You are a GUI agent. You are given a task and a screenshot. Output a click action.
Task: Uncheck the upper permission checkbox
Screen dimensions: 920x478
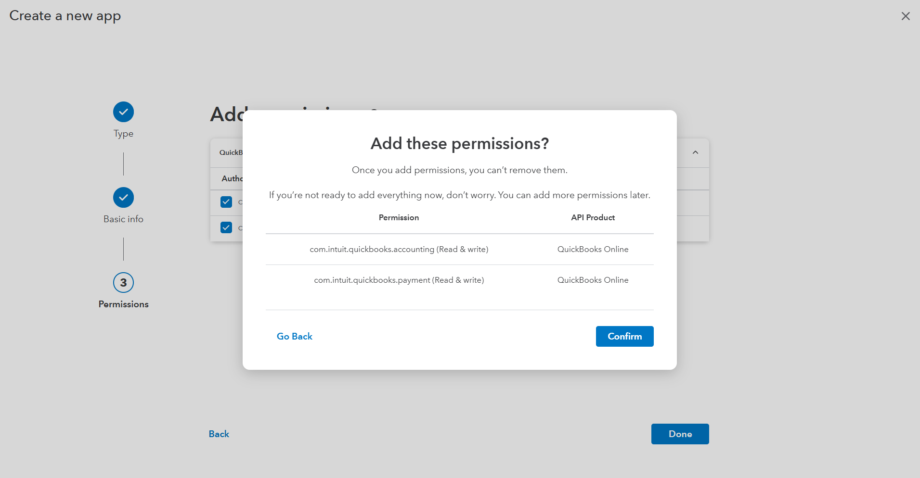(226, 202)
